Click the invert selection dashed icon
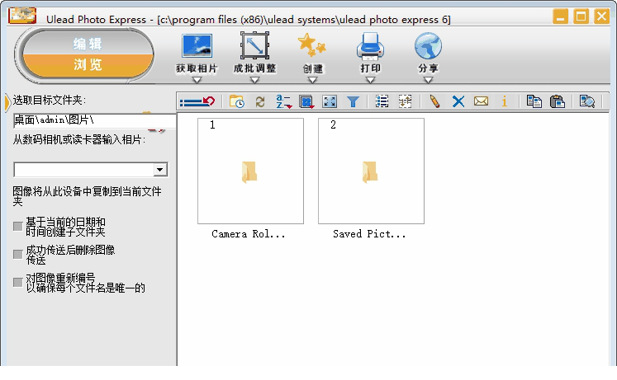This screenshot has width=617, height=380. coord(405,101)
